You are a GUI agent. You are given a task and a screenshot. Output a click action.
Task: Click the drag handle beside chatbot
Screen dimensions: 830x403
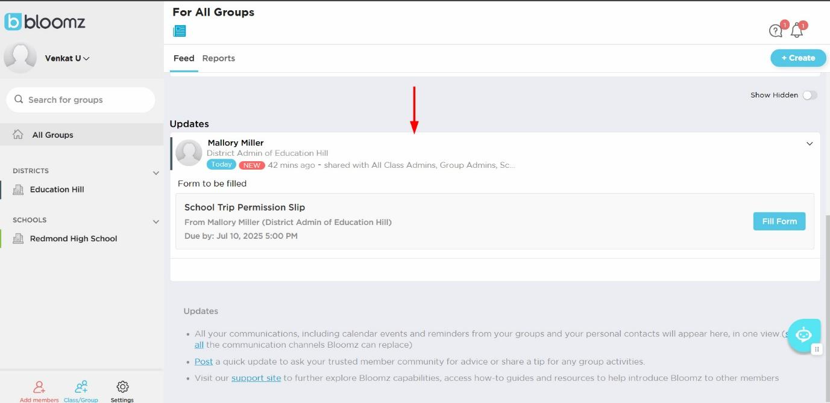pyautogui.click(x=817, y=349)
